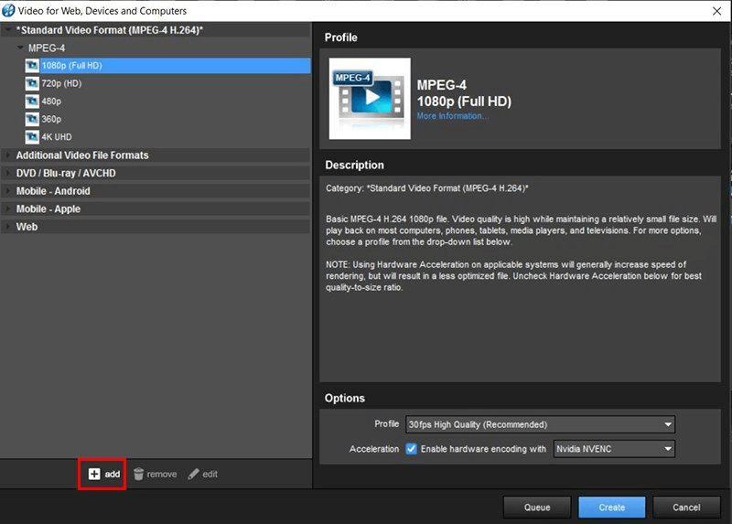The image size is (732, 524).
Task: Click the 4K UHD preset icon
Action: [32, 137]
